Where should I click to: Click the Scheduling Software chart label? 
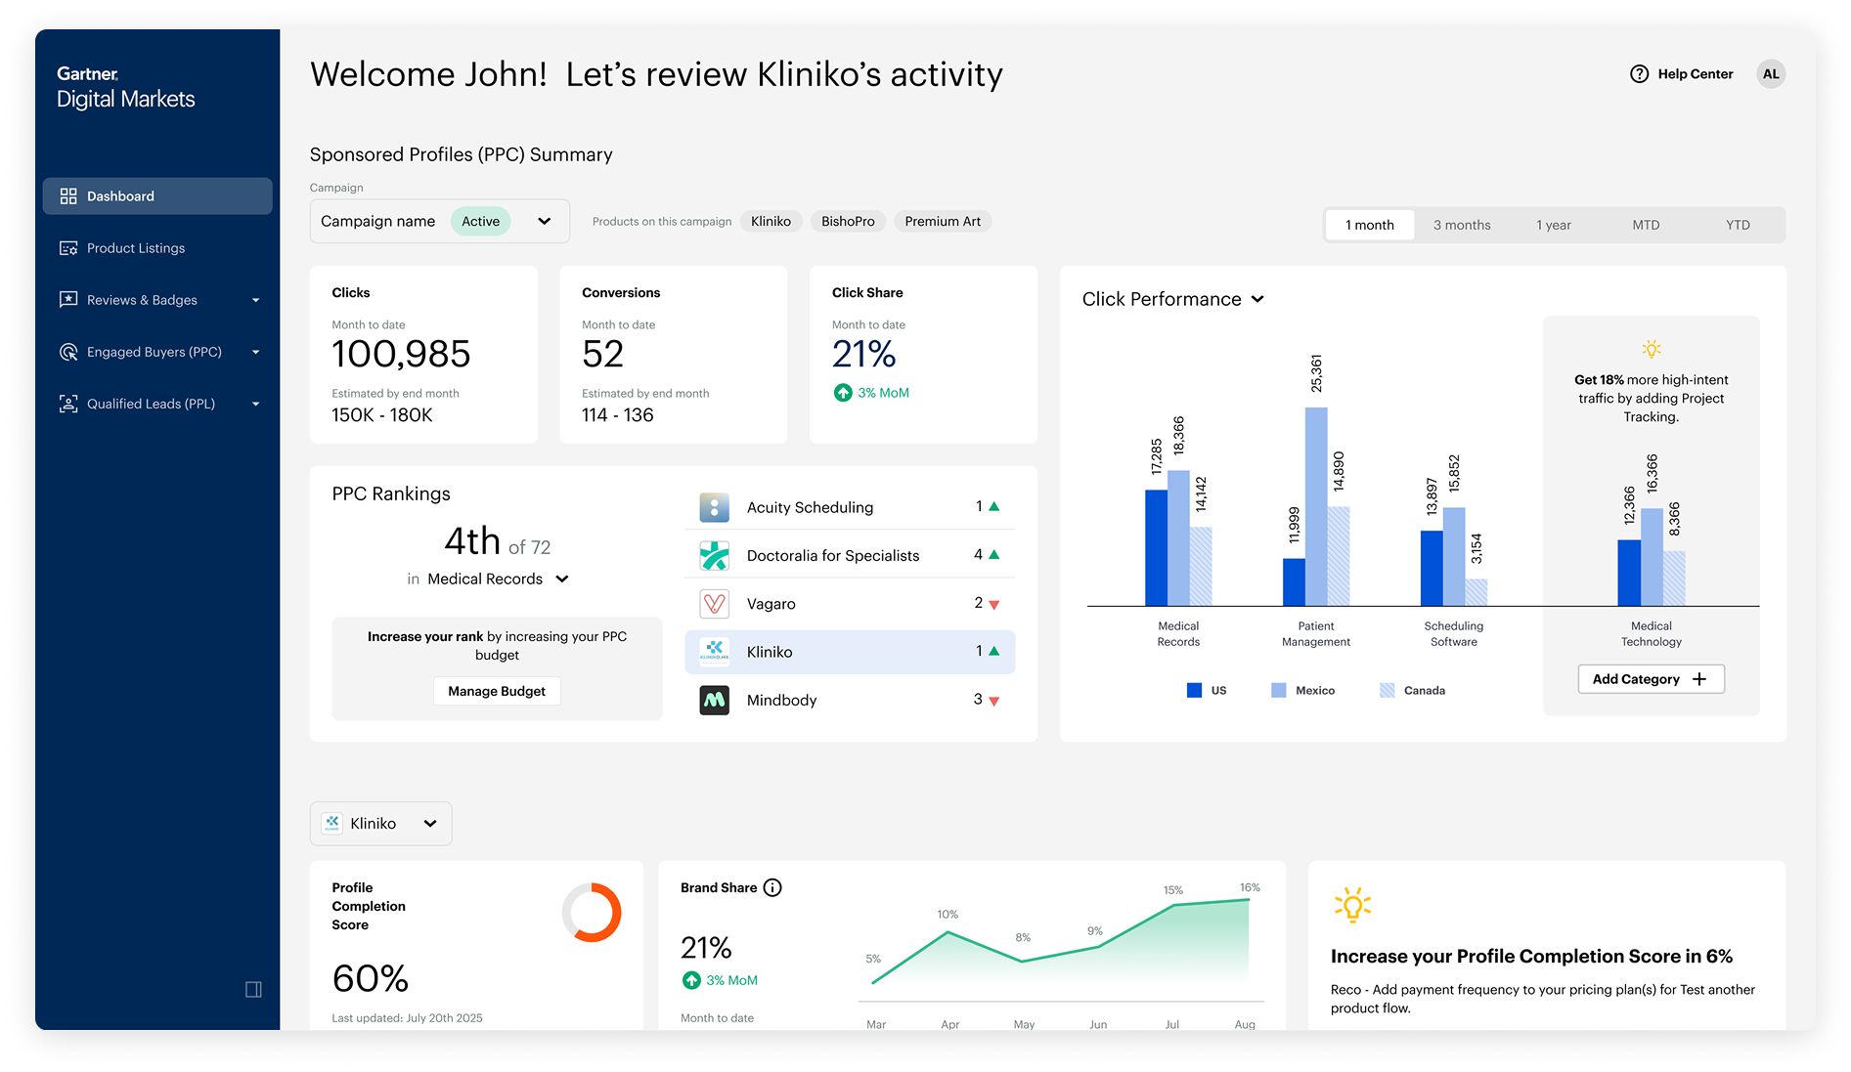pyautogui.click(x=1453, y=633)
